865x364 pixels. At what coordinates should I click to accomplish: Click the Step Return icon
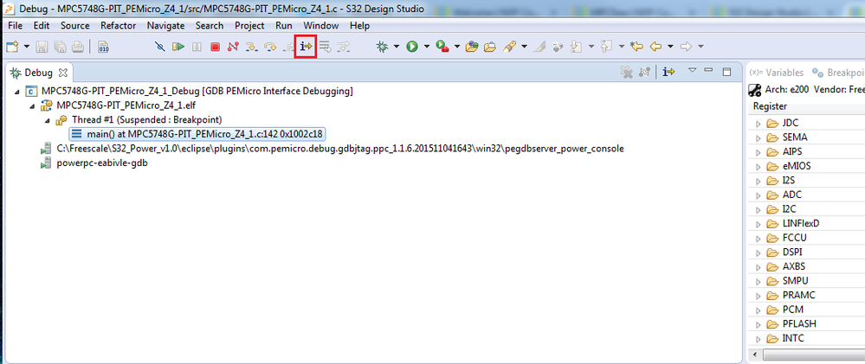(x=289, y=47)
